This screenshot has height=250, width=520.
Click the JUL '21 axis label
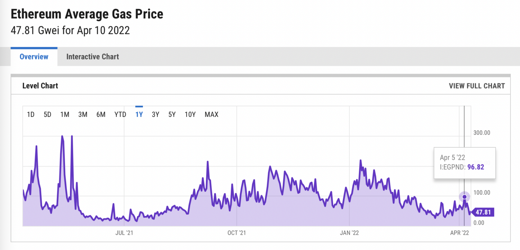coord(125,233)
